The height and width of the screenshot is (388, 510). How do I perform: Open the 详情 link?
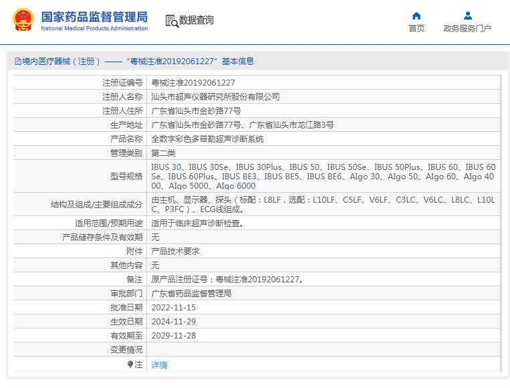coord(160,365)
